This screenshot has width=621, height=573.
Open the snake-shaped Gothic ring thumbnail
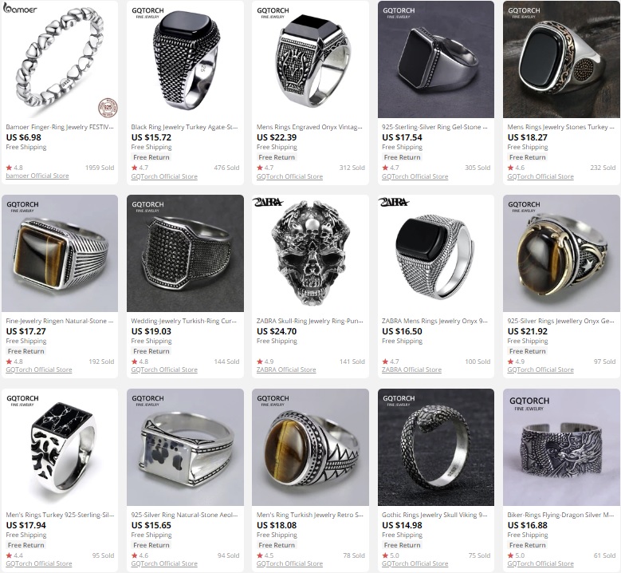point(435,447)
